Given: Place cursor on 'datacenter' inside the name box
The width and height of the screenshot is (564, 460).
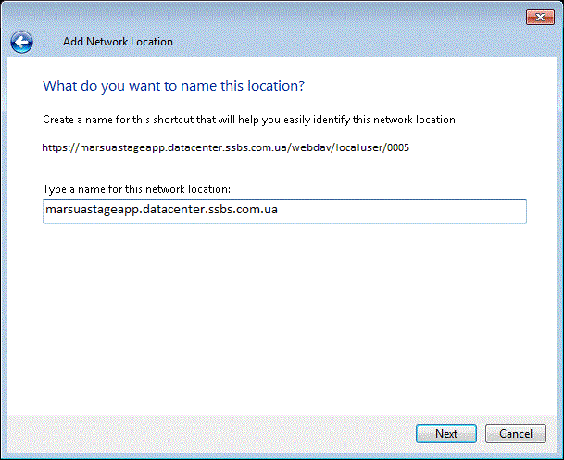Looking at the screenshot, I should (173, 210).
